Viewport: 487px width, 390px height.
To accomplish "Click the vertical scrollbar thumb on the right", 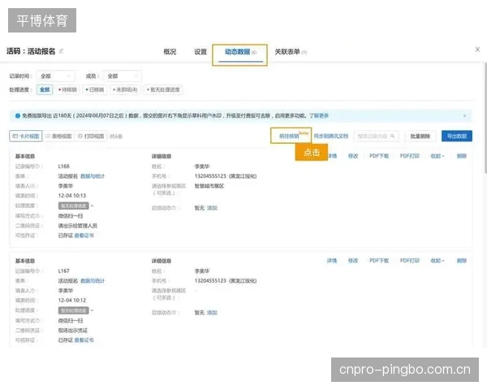I will pyautogui.click(x=485, y=118).
